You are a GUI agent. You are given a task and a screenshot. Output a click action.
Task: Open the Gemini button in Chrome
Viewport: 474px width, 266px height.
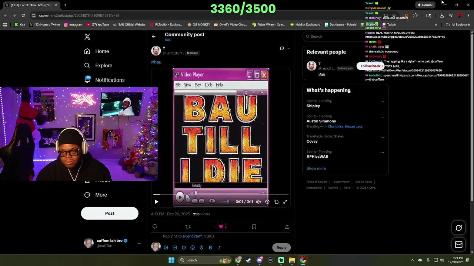(425, 5)
